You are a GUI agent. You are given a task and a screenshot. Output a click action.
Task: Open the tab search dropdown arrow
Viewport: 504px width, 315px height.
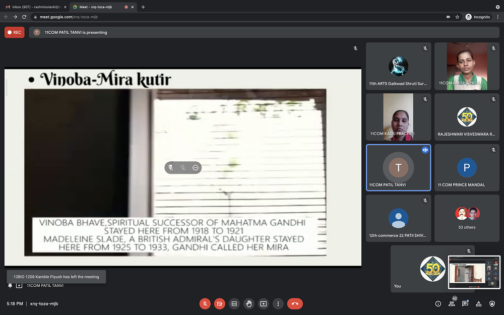click(497, 7)
